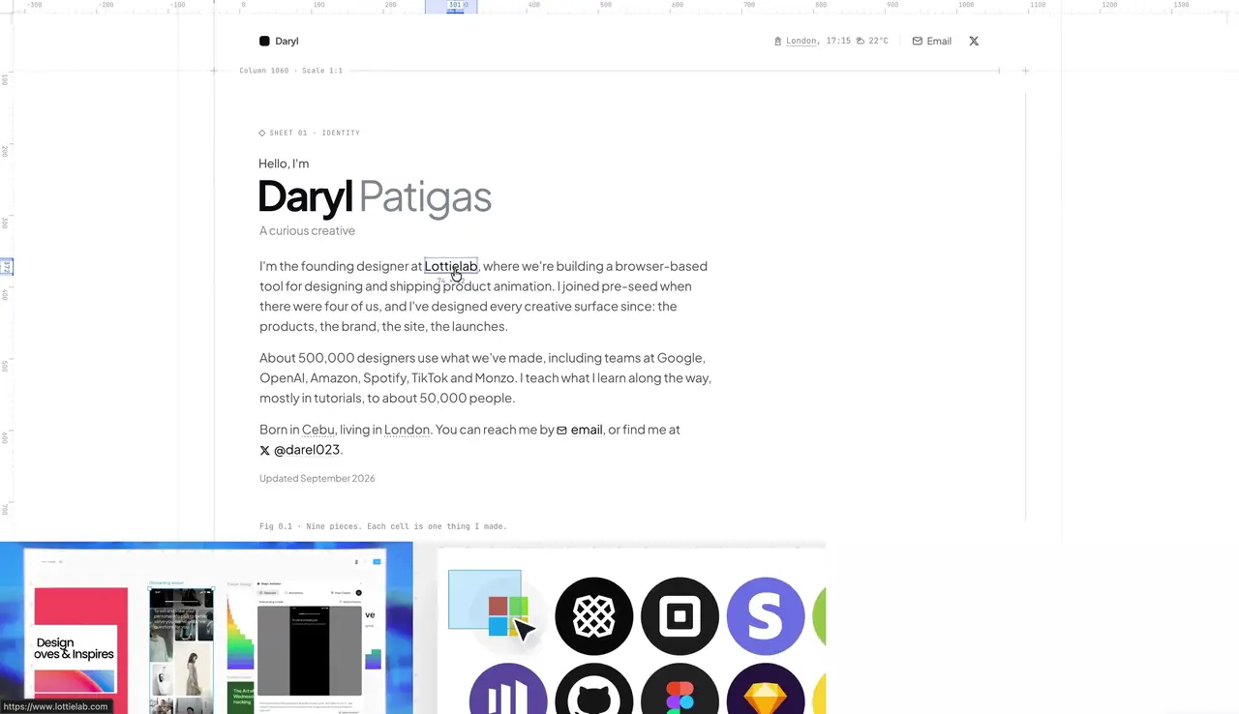
Task: Open the Cebu link in bio
Action: [318, 430]
